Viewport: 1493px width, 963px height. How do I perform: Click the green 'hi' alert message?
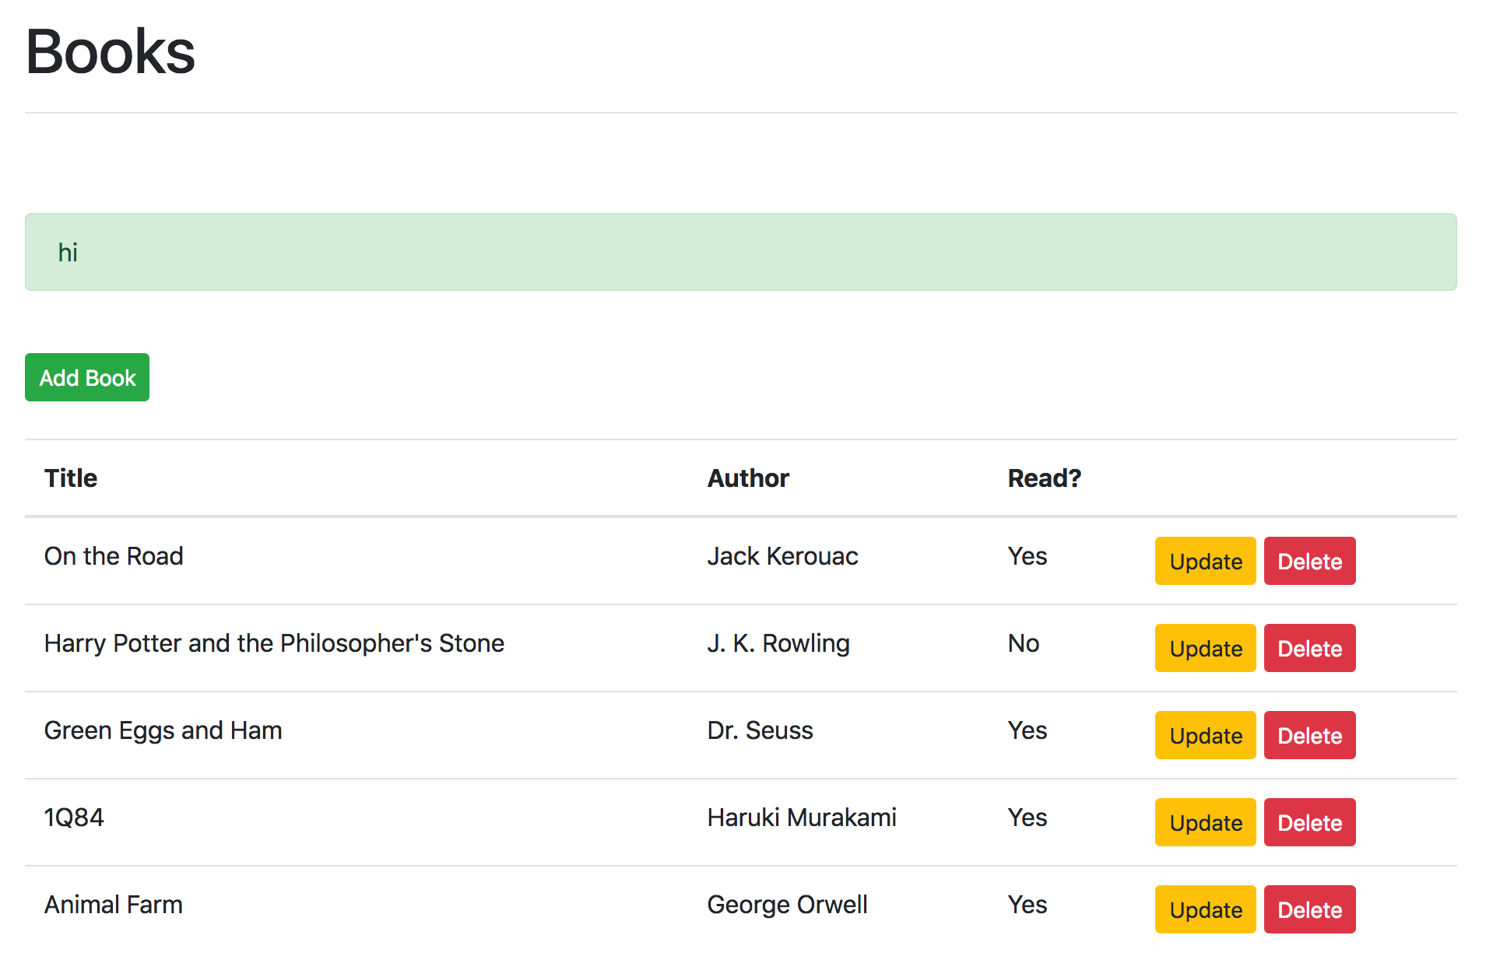[x=739, y=252]
